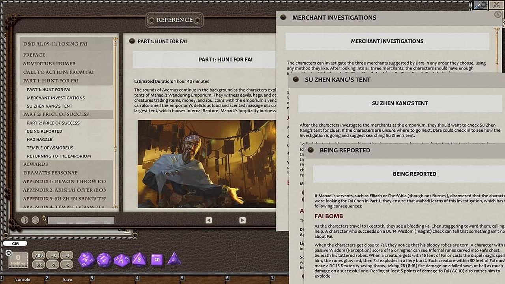Click the index list scrollbar

[x=116, y=122]
